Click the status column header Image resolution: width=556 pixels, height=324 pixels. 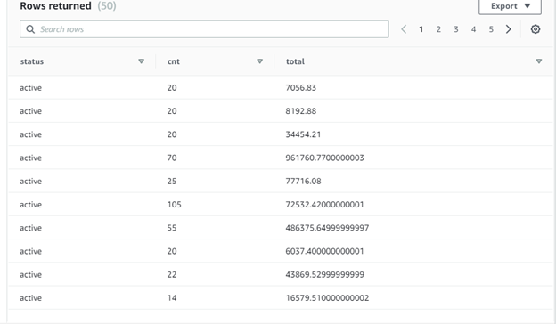[32, 61]
